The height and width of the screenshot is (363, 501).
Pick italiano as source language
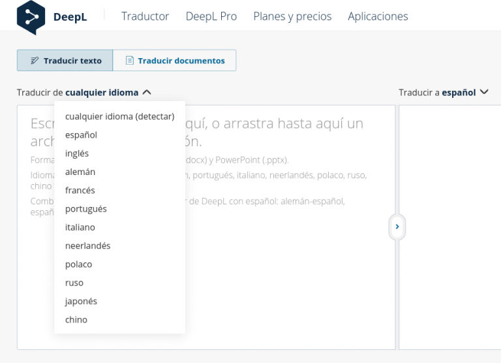(x=120, y=227)
